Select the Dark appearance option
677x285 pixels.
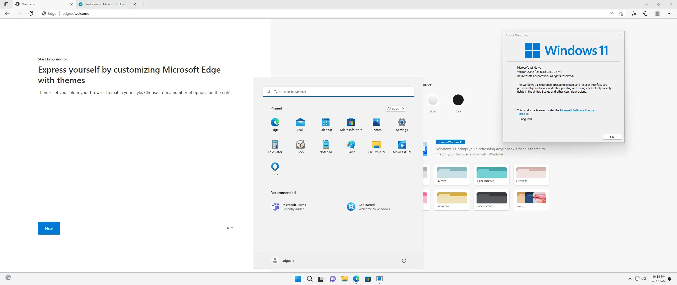point(458,100)
